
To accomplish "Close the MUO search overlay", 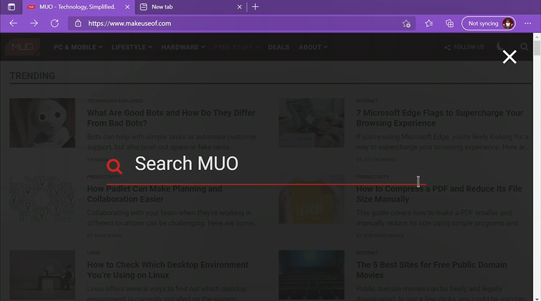I will click(x=509, y=57).
